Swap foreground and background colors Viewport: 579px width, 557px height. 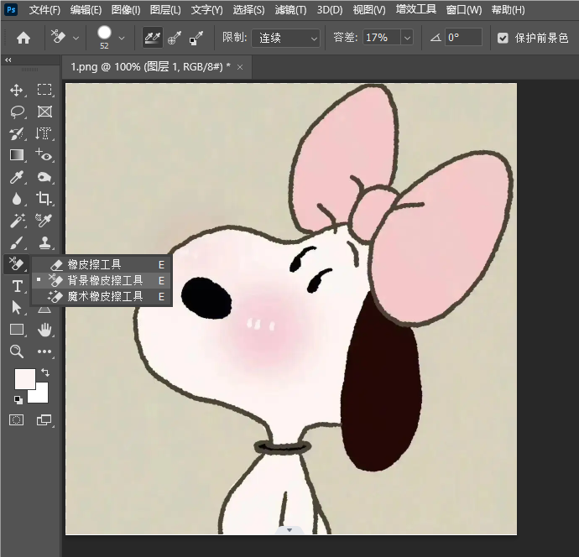tap(44, 372)
